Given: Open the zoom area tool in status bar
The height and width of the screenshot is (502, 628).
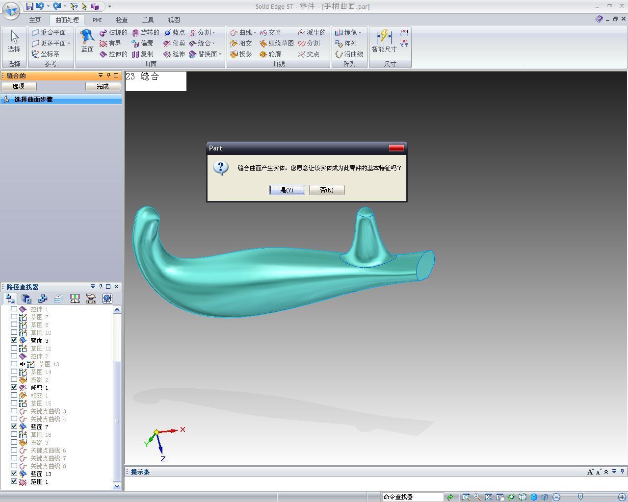Looking at the screenshot, I should 466,497.
